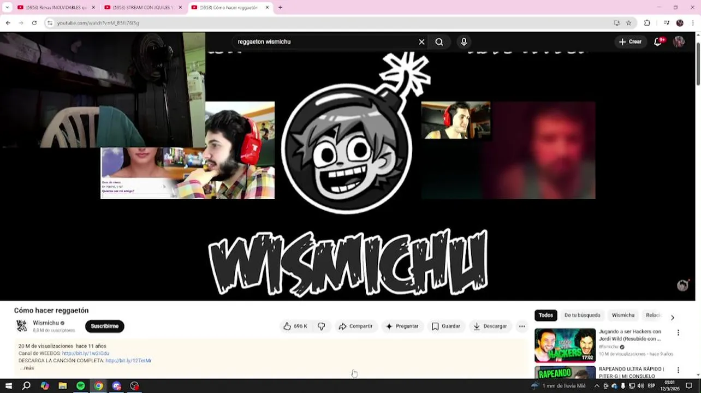Save video with the Guardar button
The image size is (701, 393).
point(445,326)
